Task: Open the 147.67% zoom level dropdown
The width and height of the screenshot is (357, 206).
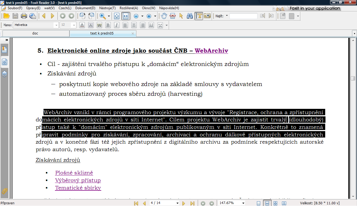Action: (x=243, y=203)
